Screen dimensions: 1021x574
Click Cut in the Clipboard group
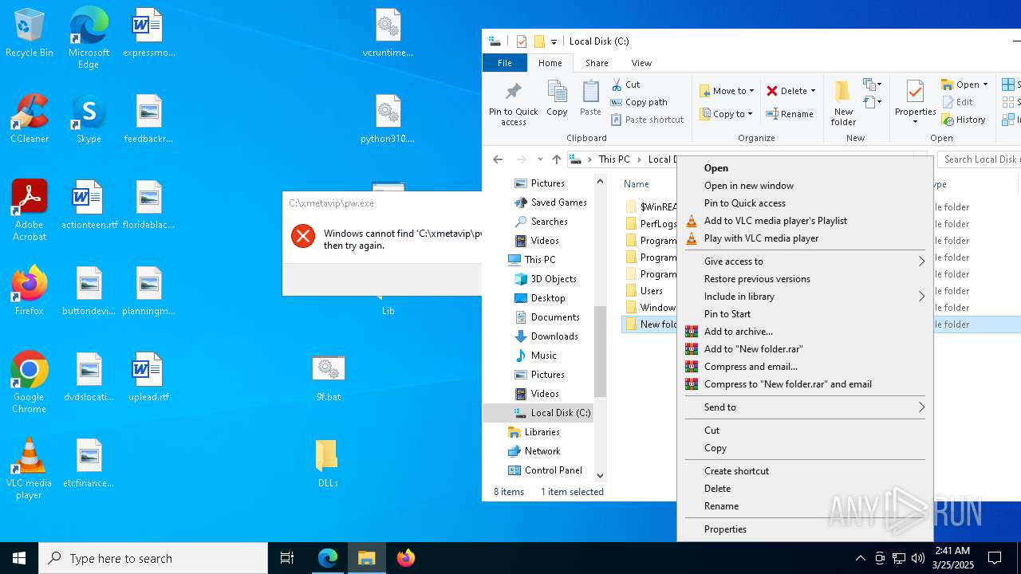[x=625, y=85]
